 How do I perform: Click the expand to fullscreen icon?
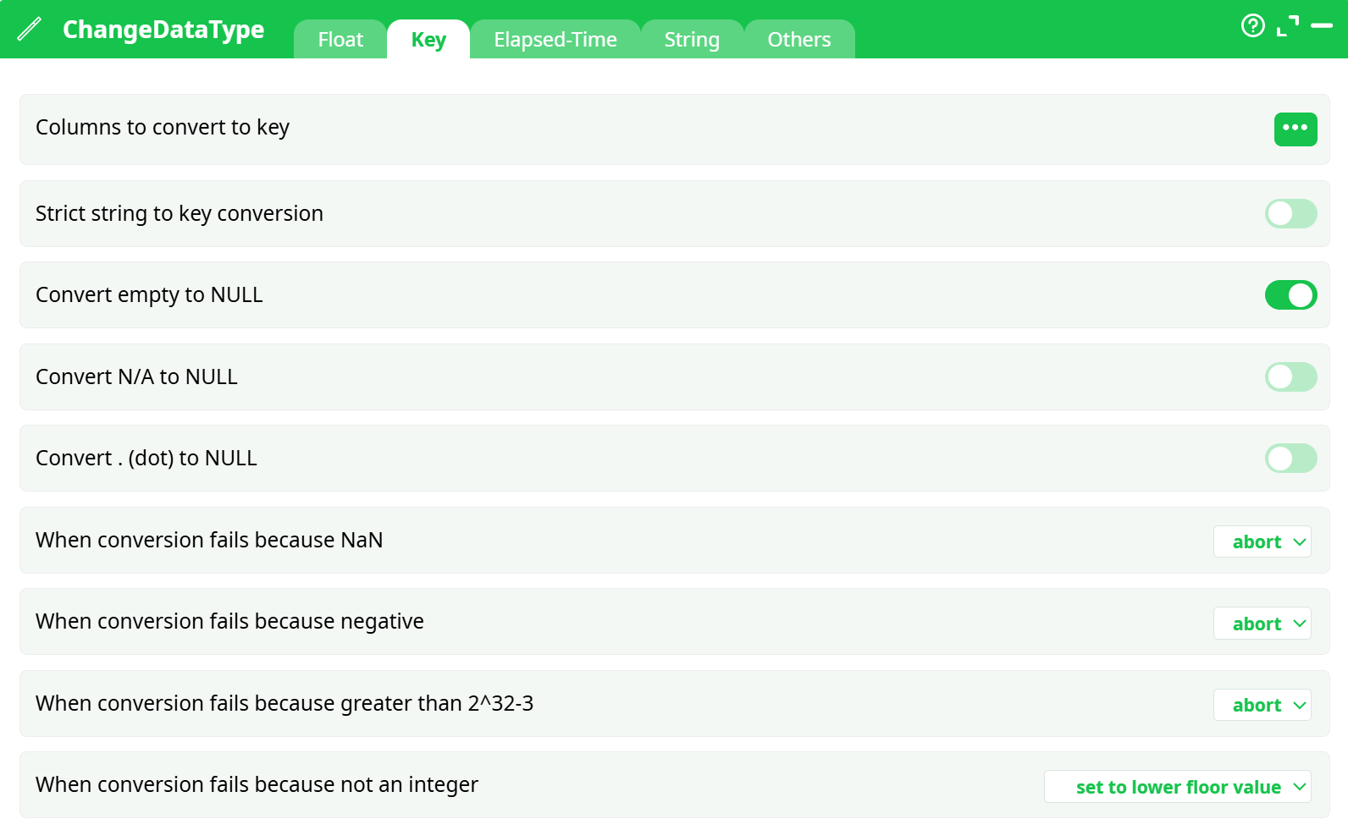point(1287,26)
